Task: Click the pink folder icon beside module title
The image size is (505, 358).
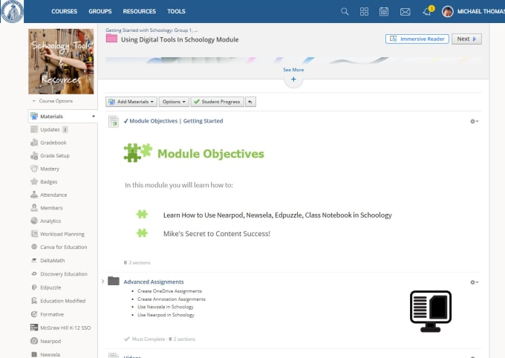Action: click(x=111, y=39)
